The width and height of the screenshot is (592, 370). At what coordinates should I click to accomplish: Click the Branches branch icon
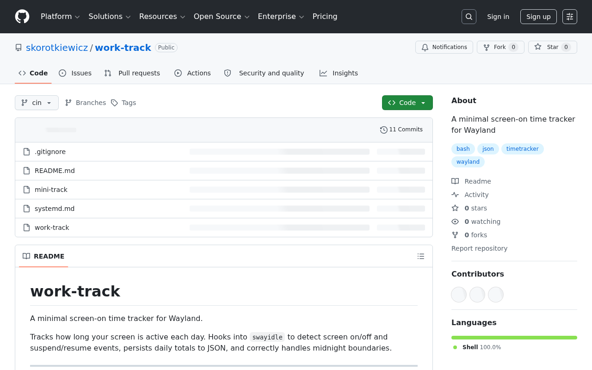(68, 103)
